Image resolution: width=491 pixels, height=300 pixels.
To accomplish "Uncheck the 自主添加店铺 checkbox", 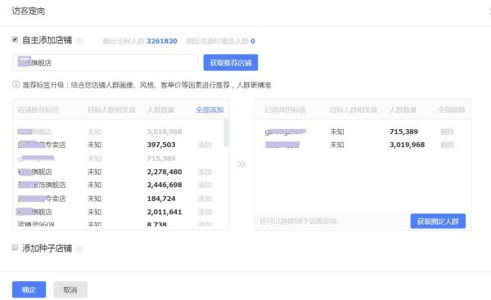I will tap(15, 39).
